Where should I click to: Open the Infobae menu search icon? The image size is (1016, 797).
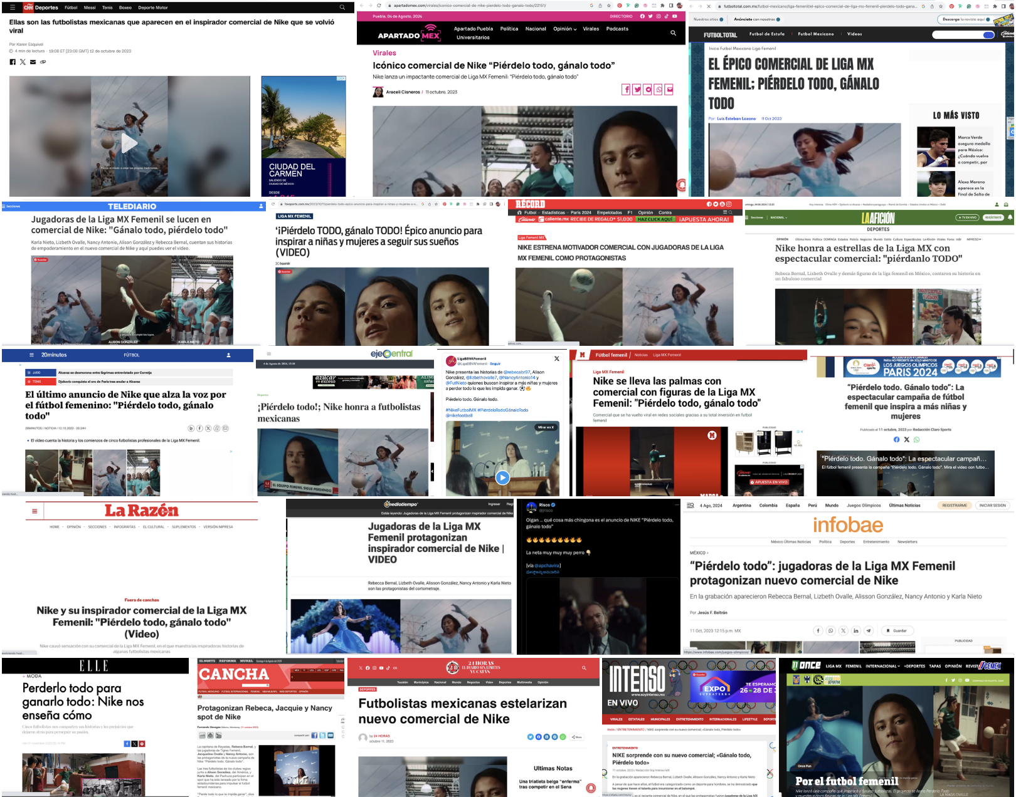(691, 505)
